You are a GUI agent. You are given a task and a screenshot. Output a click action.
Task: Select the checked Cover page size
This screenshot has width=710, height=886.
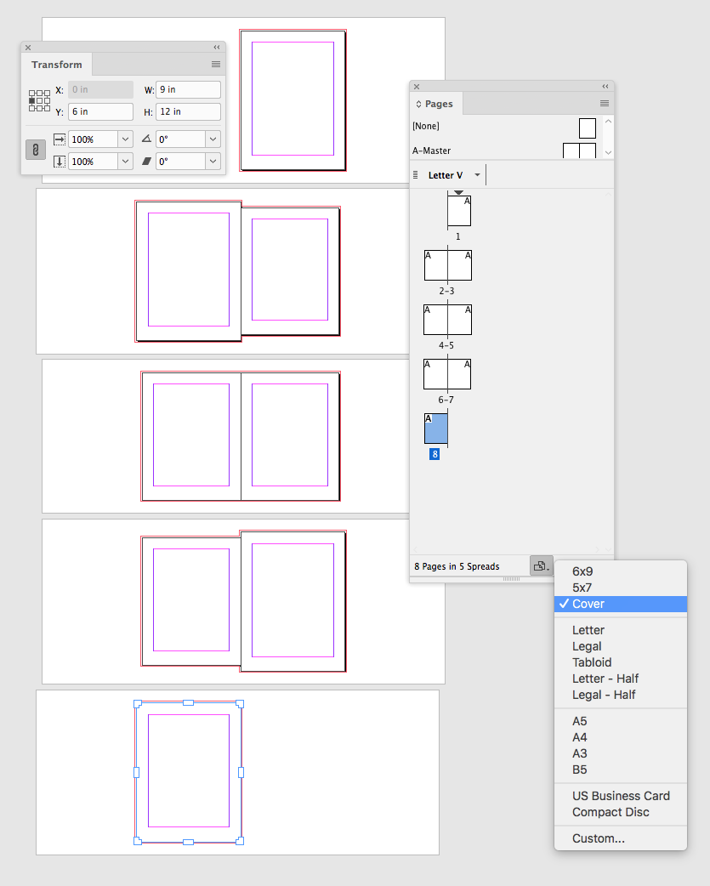587,604
